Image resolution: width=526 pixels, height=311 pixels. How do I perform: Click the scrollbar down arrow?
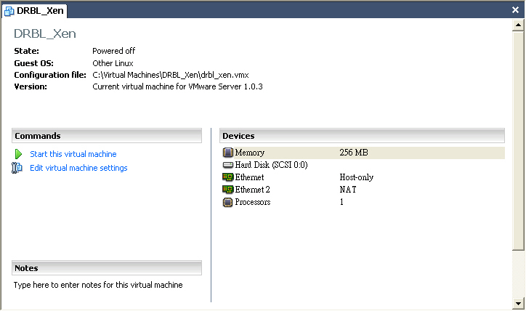click(x=518, y=303)
